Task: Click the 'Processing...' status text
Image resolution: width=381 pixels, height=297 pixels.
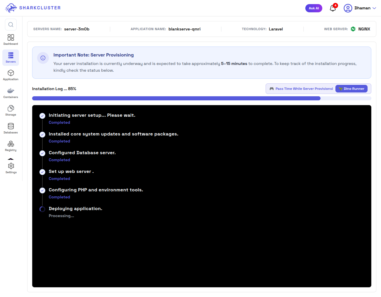Action: [x=61, y=216]
